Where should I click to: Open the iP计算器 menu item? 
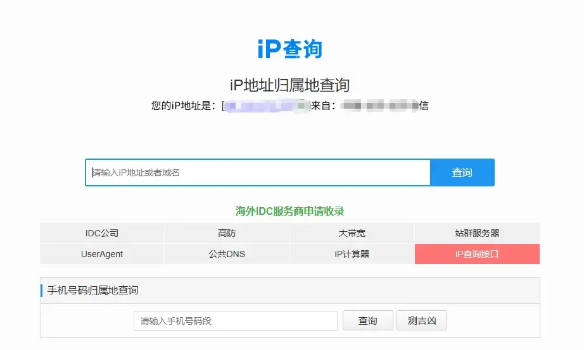(352, 254)
